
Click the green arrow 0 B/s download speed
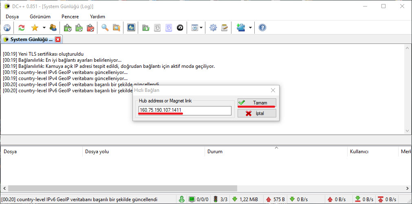(x=298, y=199)
